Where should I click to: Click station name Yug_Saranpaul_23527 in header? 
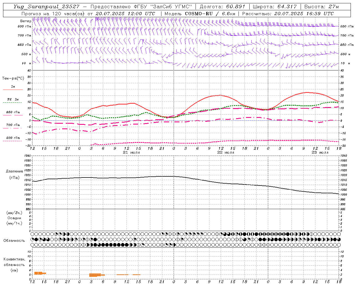46,7
